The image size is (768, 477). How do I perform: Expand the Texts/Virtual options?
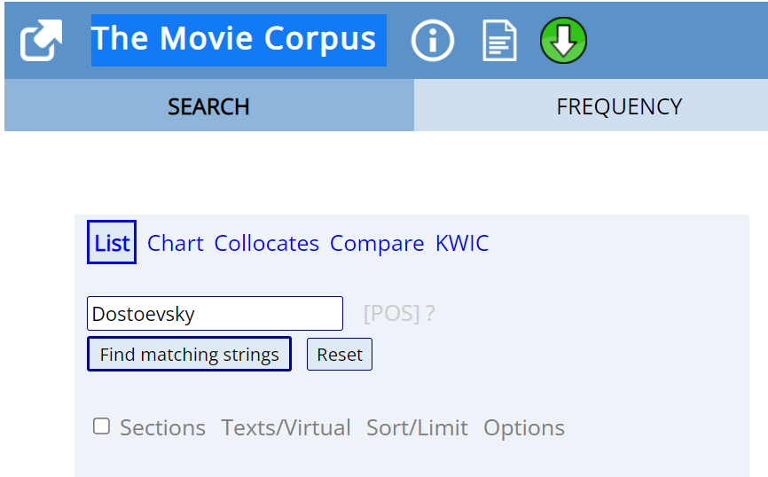(x=286, y=427)
